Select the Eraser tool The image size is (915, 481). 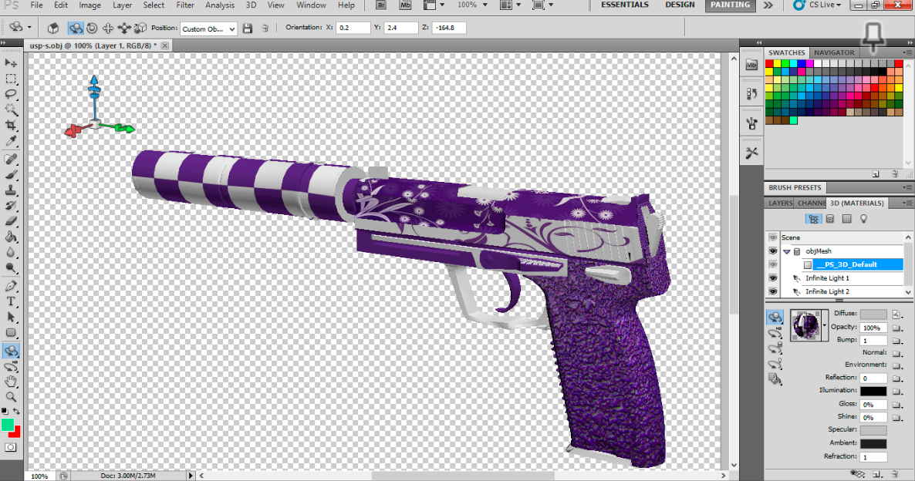tap(11, 221)
